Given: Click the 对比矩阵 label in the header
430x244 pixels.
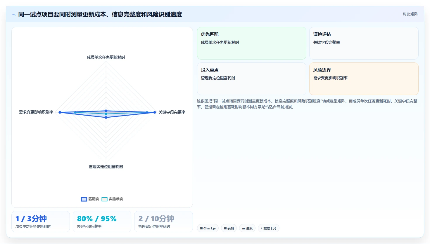Looking at the screenshot, I should pos(410,14).
